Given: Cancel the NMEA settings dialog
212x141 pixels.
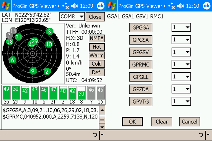Looking at the screenshot, I should pyautogui.click(x=189, y=122).
